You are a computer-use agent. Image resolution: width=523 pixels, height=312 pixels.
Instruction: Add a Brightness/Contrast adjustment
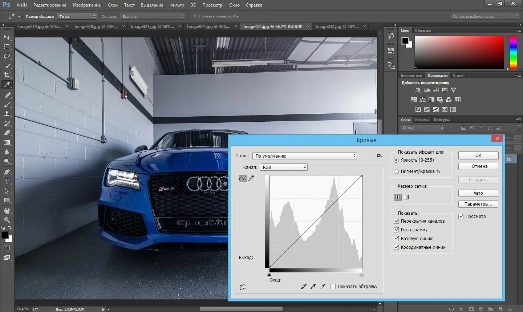418,90
